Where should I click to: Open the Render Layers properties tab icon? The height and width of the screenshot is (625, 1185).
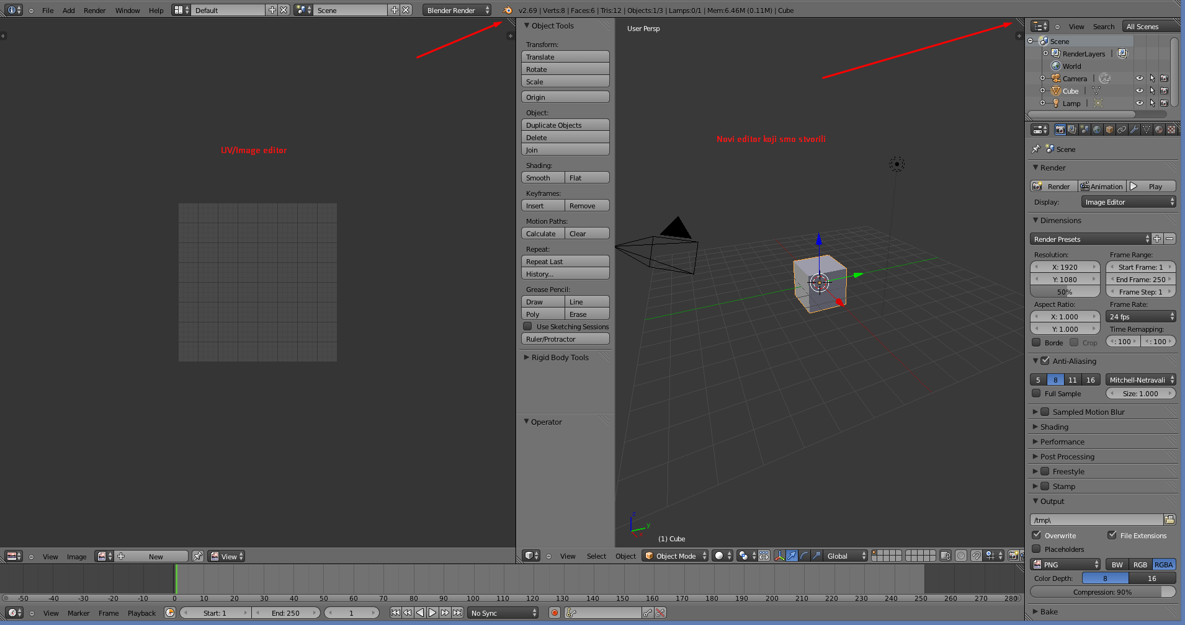click(x=1071, y=130)
